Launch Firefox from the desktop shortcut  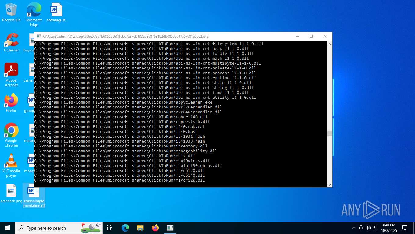(11, 103)
